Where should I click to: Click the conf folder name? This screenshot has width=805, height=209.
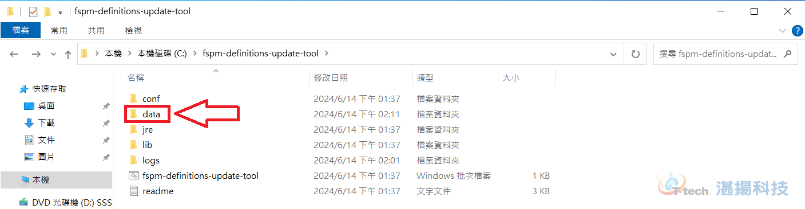151,99
